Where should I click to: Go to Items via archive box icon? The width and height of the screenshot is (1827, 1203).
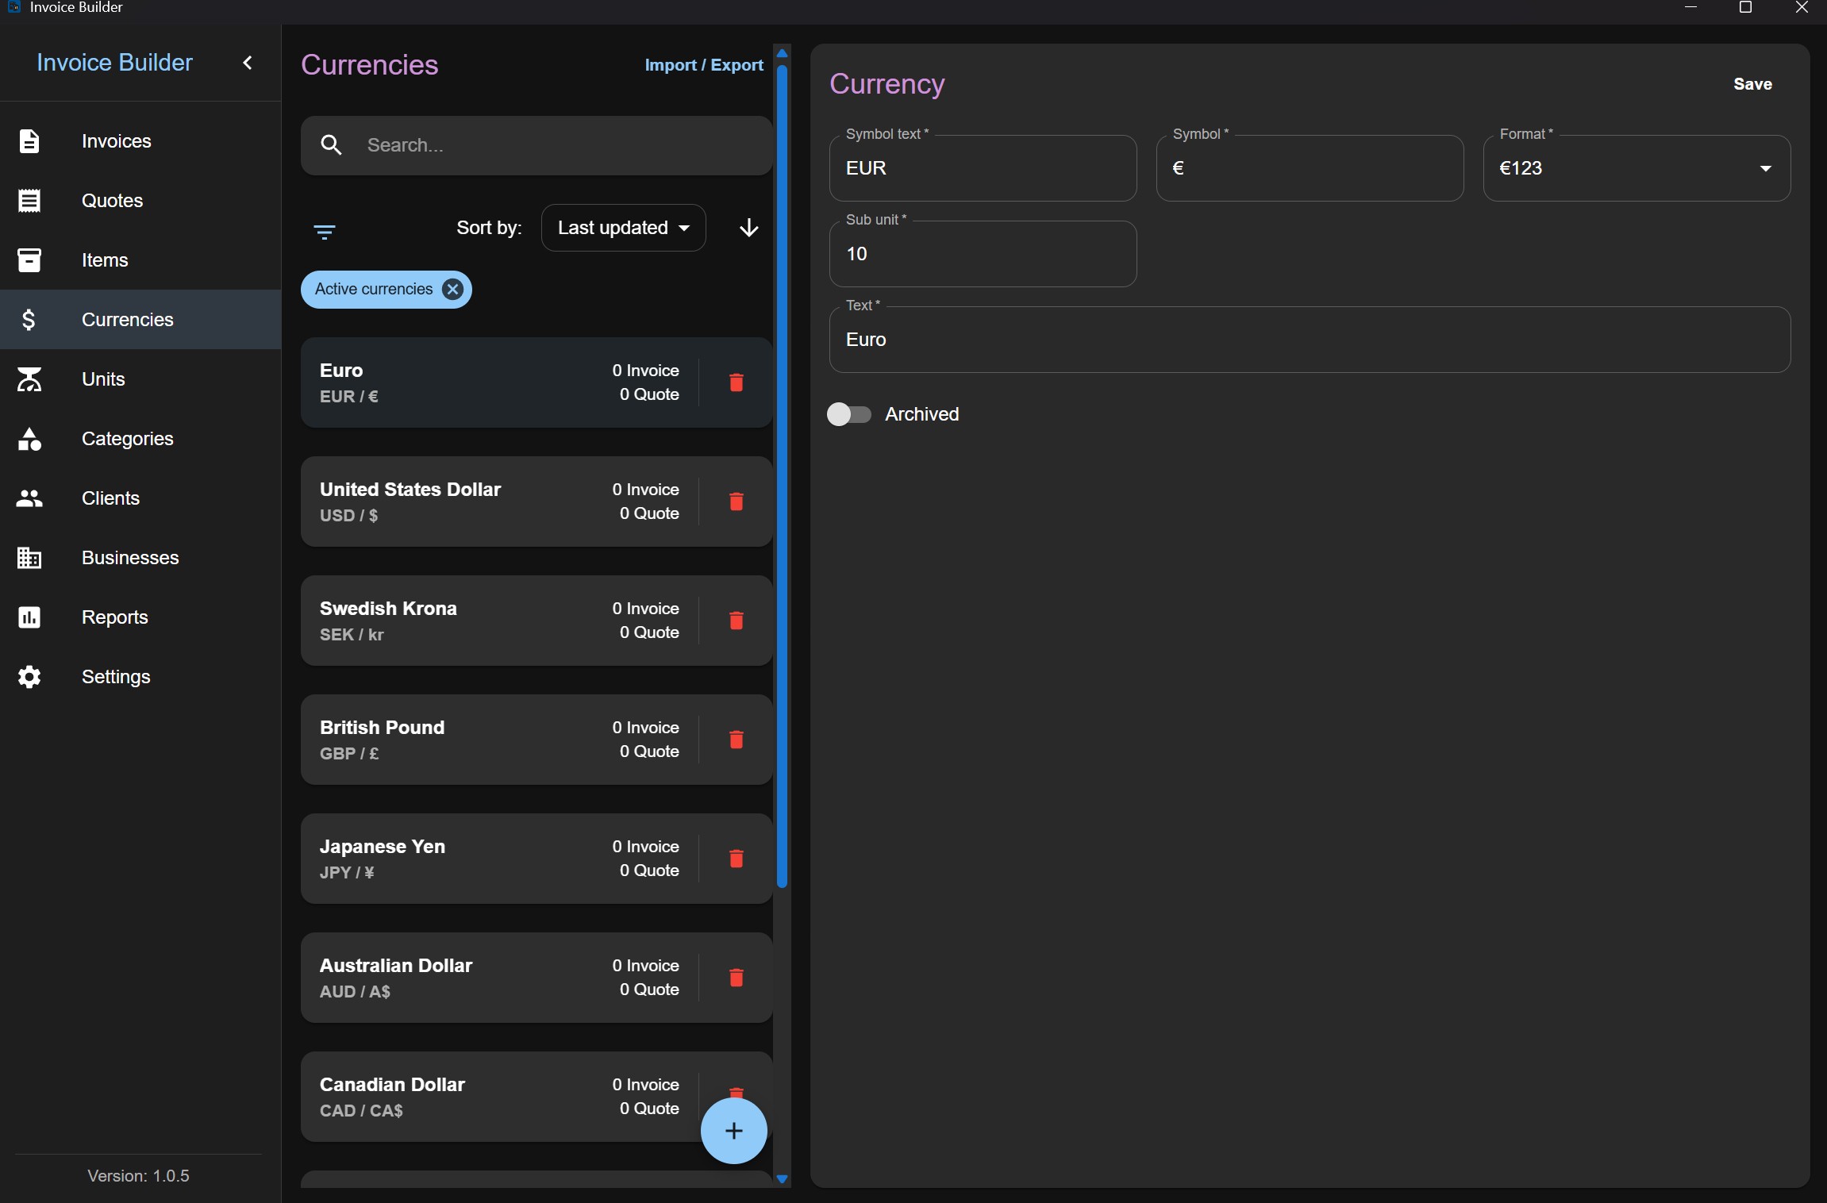[29, 260]
